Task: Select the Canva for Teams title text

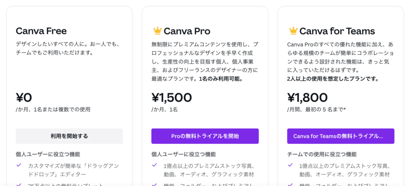Action: tap(337, 31)
